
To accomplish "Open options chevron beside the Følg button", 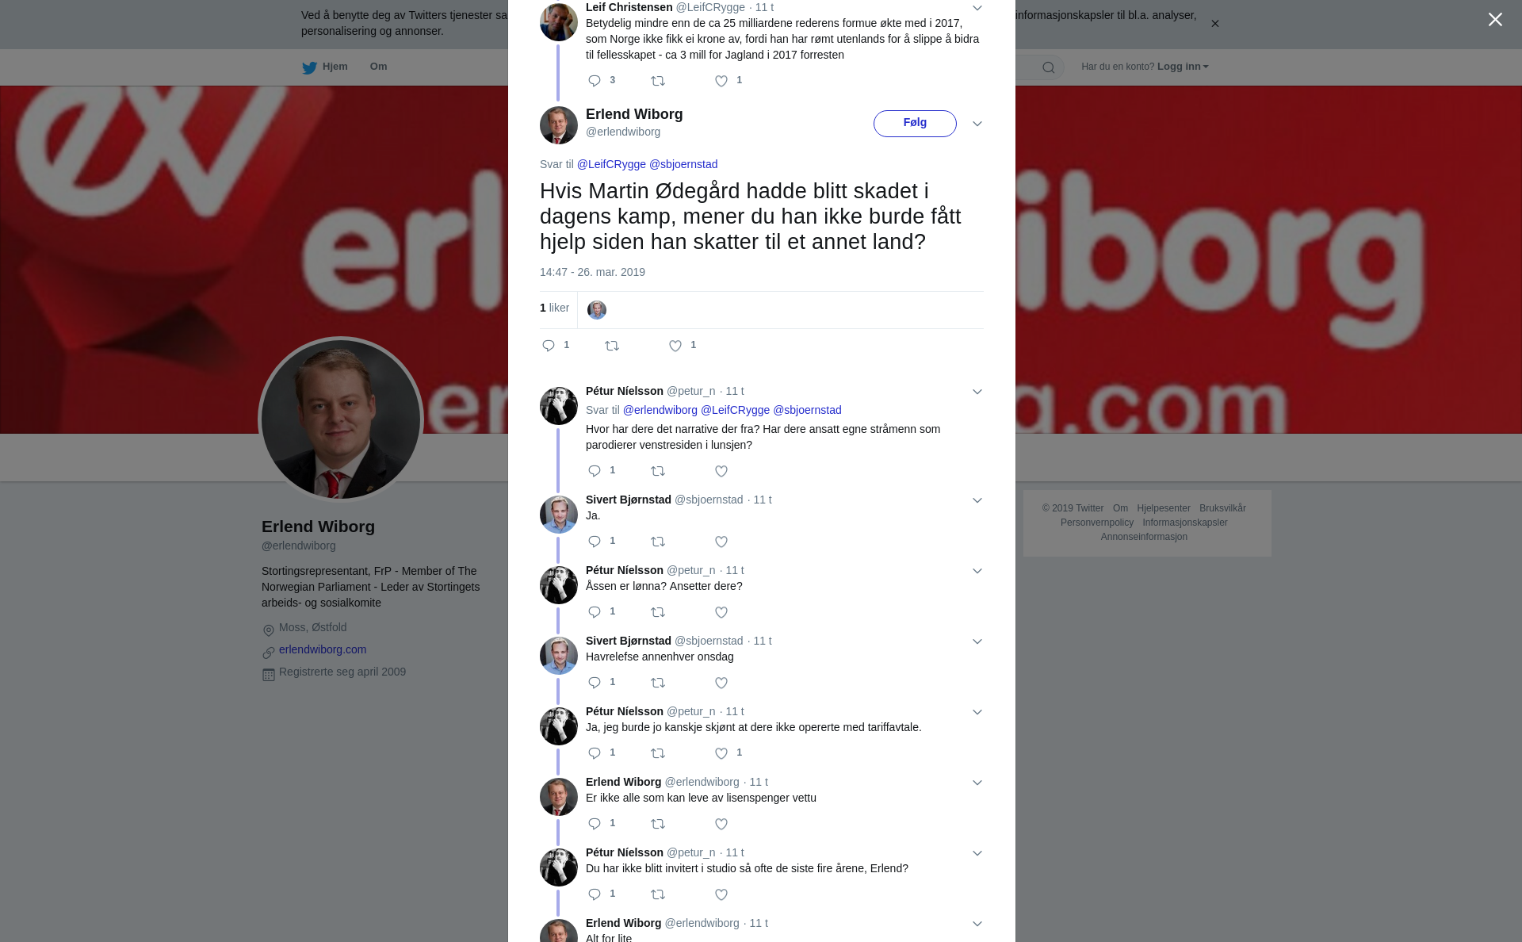I will (x=977, y=124).
